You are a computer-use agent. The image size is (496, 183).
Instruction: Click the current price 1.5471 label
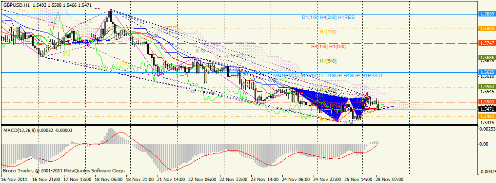(487, 109)
